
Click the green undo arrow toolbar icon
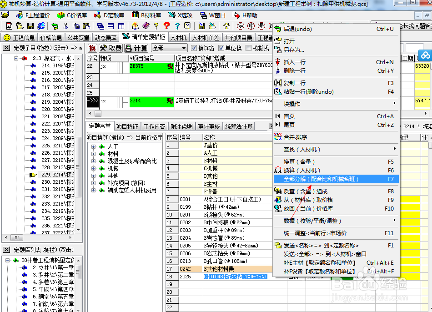55,26
